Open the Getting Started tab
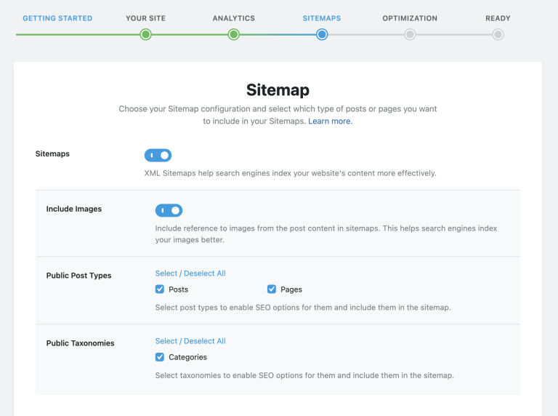This screenshot has height=416, width=558. tap(57, 18)
